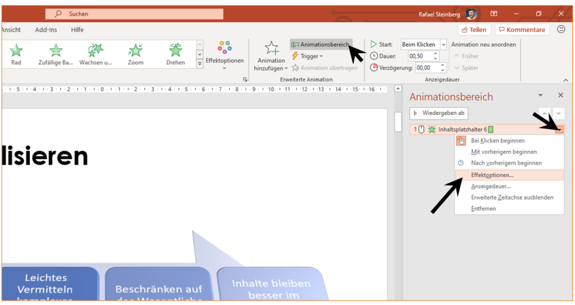Move item up in Animationsbereich
Image resolution: width=575 pixels, height=305 pixels.
click(x=544, y=113)
